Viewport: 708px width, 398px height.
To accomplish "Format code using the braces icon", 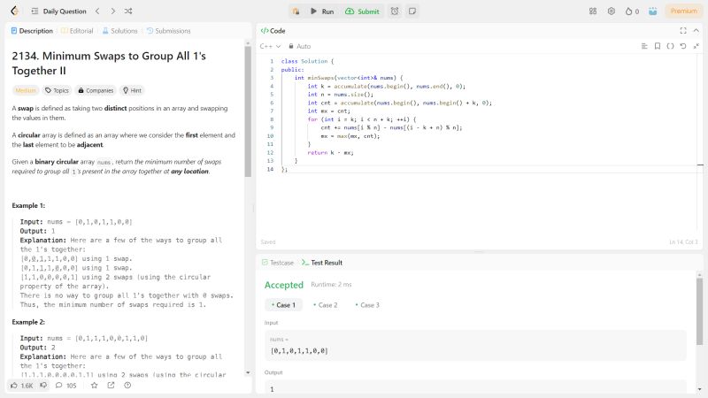I will tap(670, 46).
